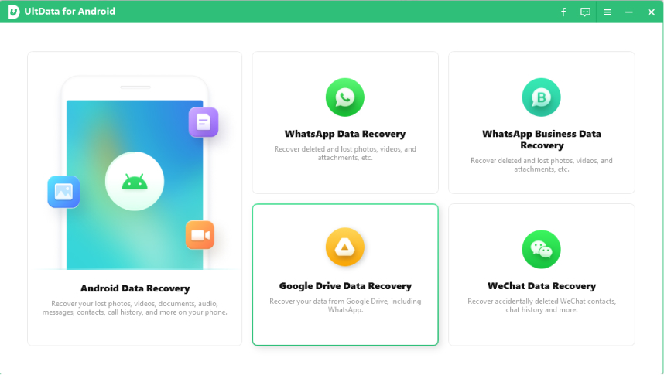Click the WeChat recovery description text
Viewport: 664px width, 375px height.
pyautogui.click(x=541, y=305)
